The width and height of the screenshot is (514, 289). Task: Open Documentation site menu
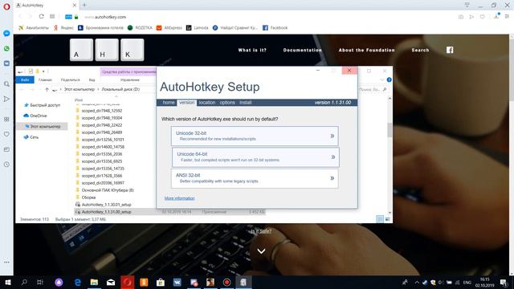(303, 50)
